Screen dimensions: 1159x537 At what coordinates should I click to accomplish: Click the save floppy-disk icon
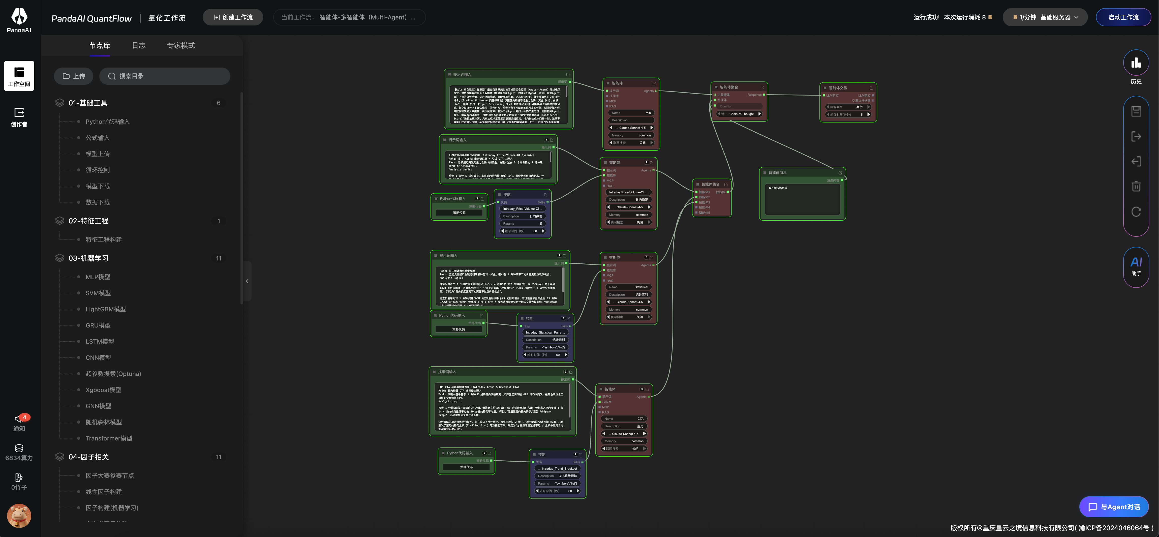(1136, 111)
